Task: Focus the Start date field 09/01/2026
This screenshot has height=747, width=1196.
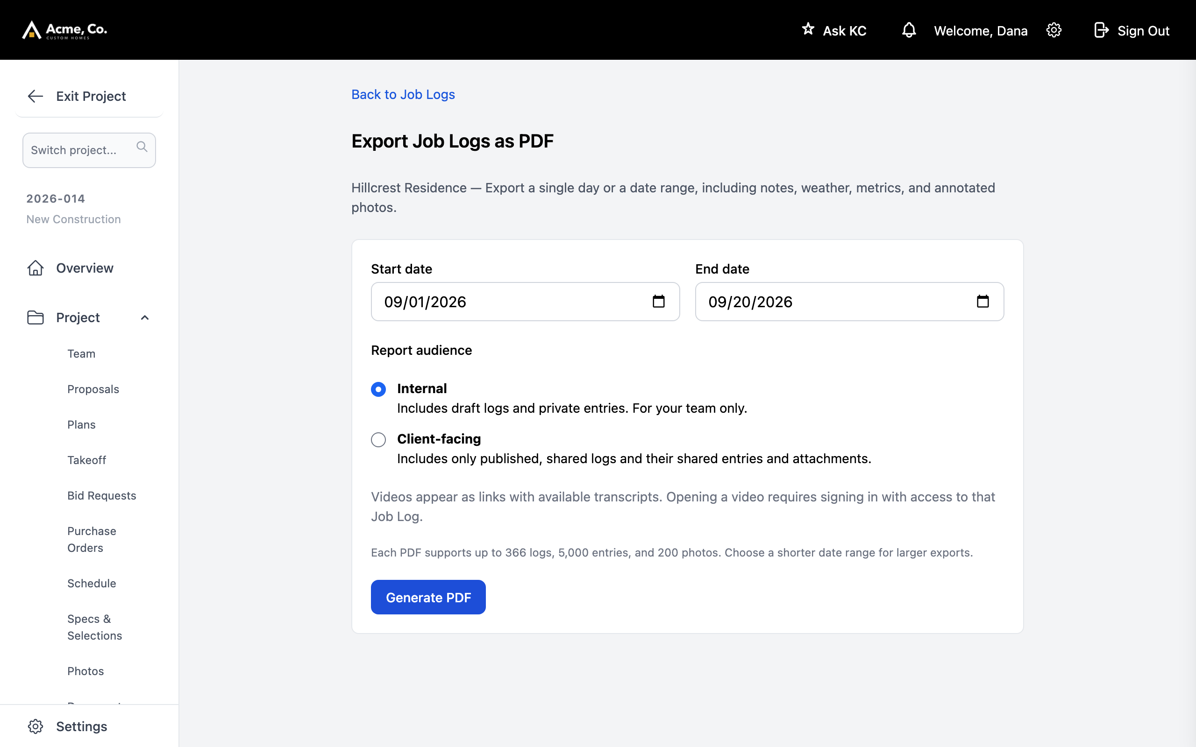Action: (525, 302)
